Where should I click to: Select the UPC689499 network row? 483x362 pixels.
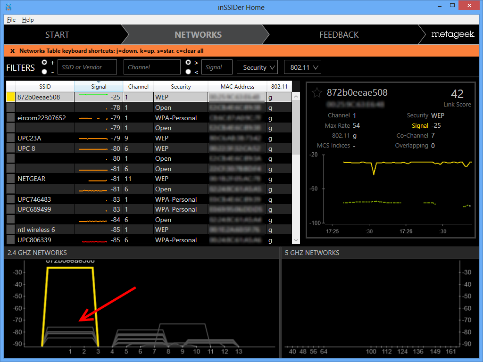point(149,209)
